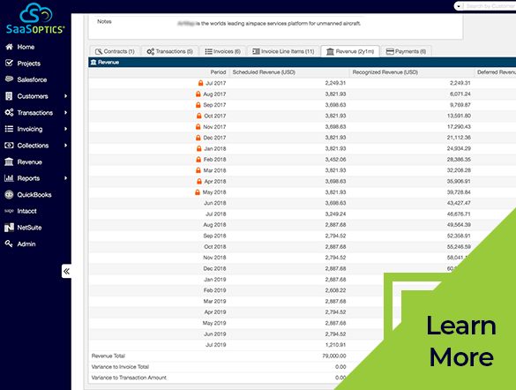Image resolution: width=516 pixels, height=390 pixels.
Task: Switch to the Contracts (1) tab
Action: 115,51
